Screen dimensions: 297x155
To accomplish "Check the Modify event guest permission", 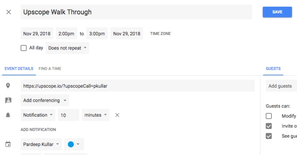I will pyautogui.click(x=269, y=116).
